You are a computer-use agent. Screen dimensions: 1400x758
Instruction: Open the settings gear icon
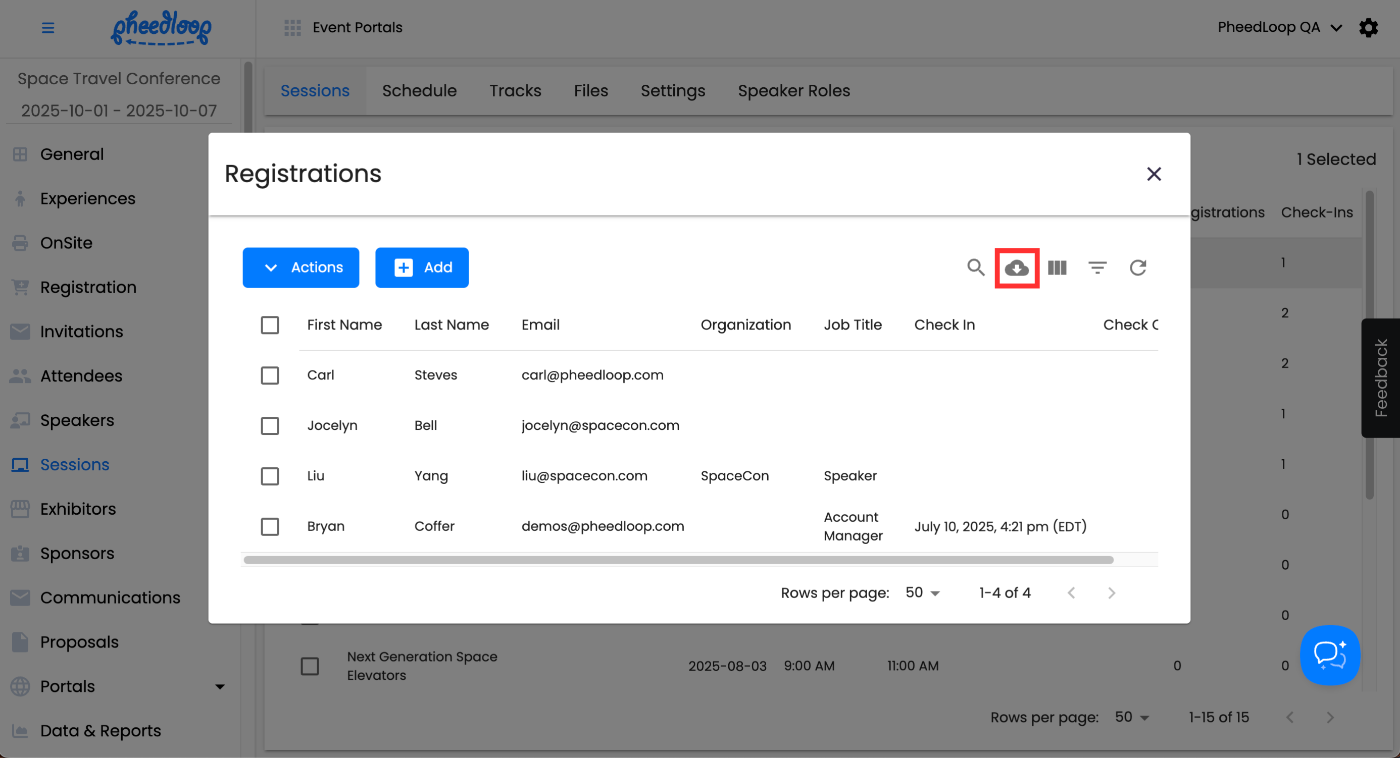(x=1368, y=27)
